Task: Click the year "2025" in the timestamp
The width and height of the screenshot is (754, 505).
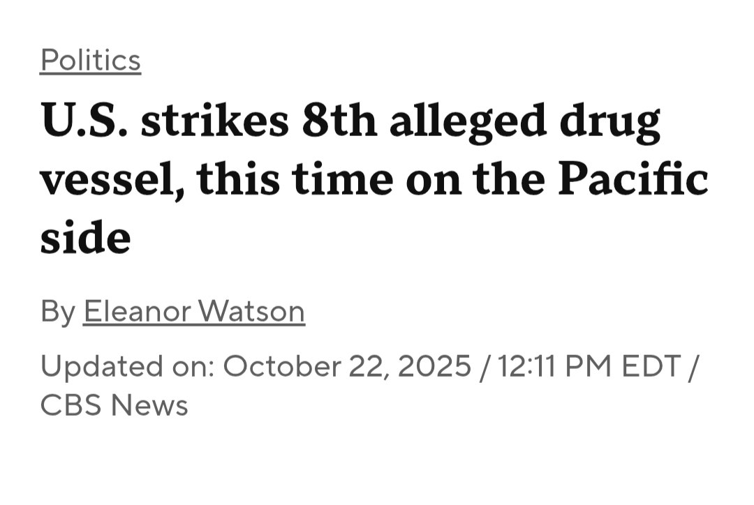Action: [x=434, y=366]
